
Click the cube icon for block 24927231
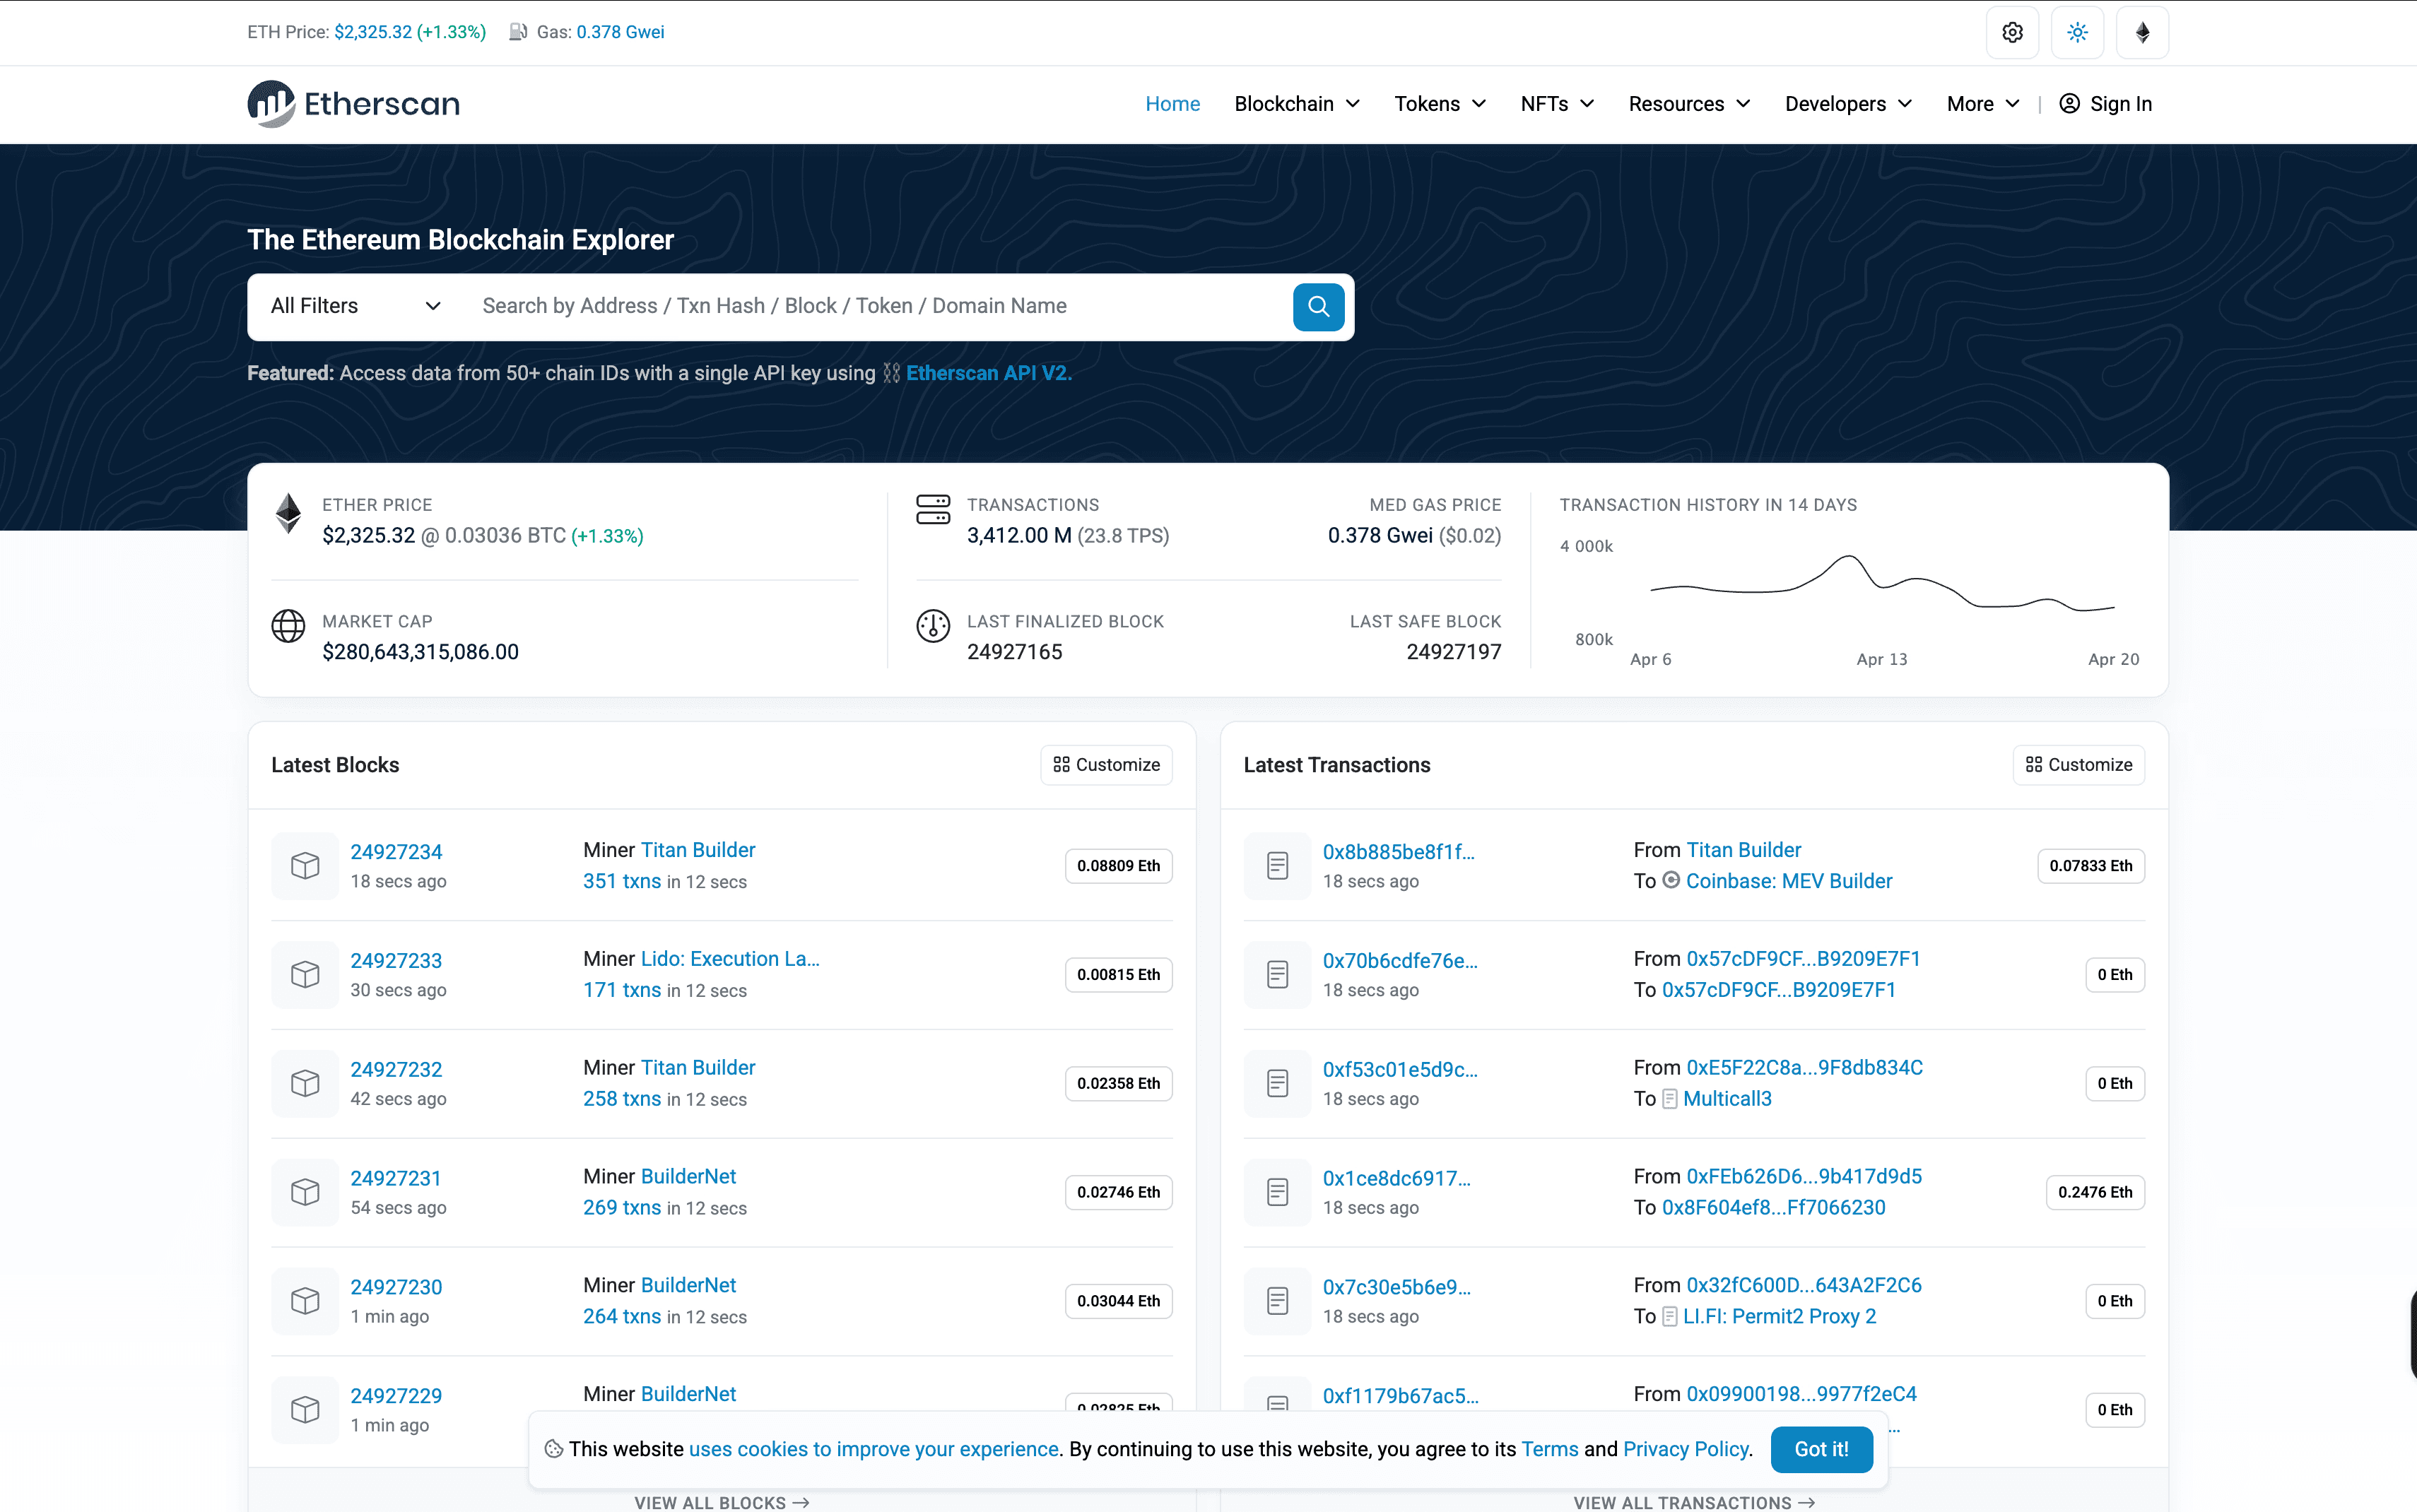pyautogui.click(x=305, y=1192)
